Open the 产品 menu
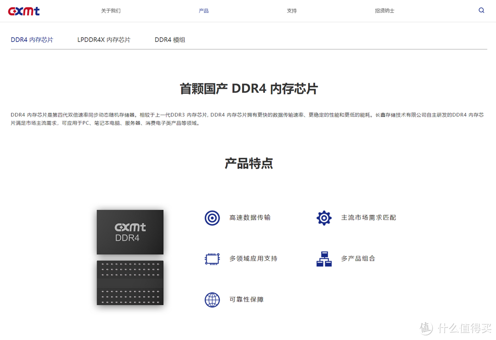The height and width of the screenshot is (340, 496). 203,10
